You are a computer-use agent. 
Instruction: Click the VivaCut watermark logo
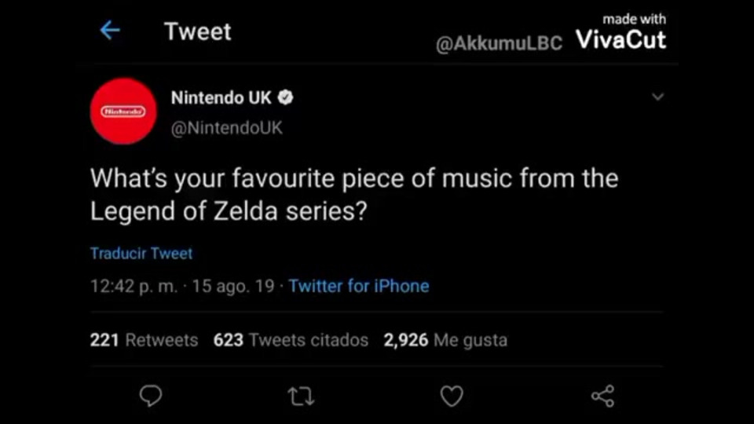621,39
